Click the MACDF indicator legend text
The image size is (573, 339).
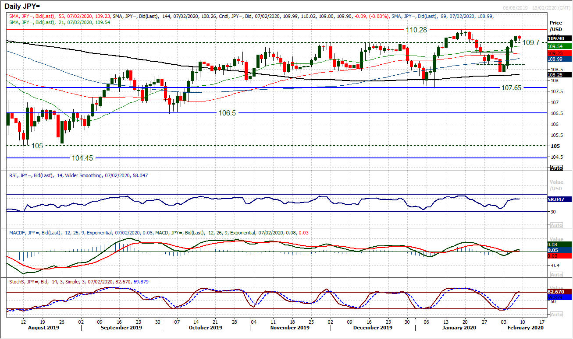(82, 233)
